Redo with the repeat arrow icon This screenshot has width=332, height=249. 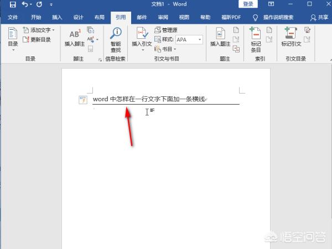pos(39,4)
